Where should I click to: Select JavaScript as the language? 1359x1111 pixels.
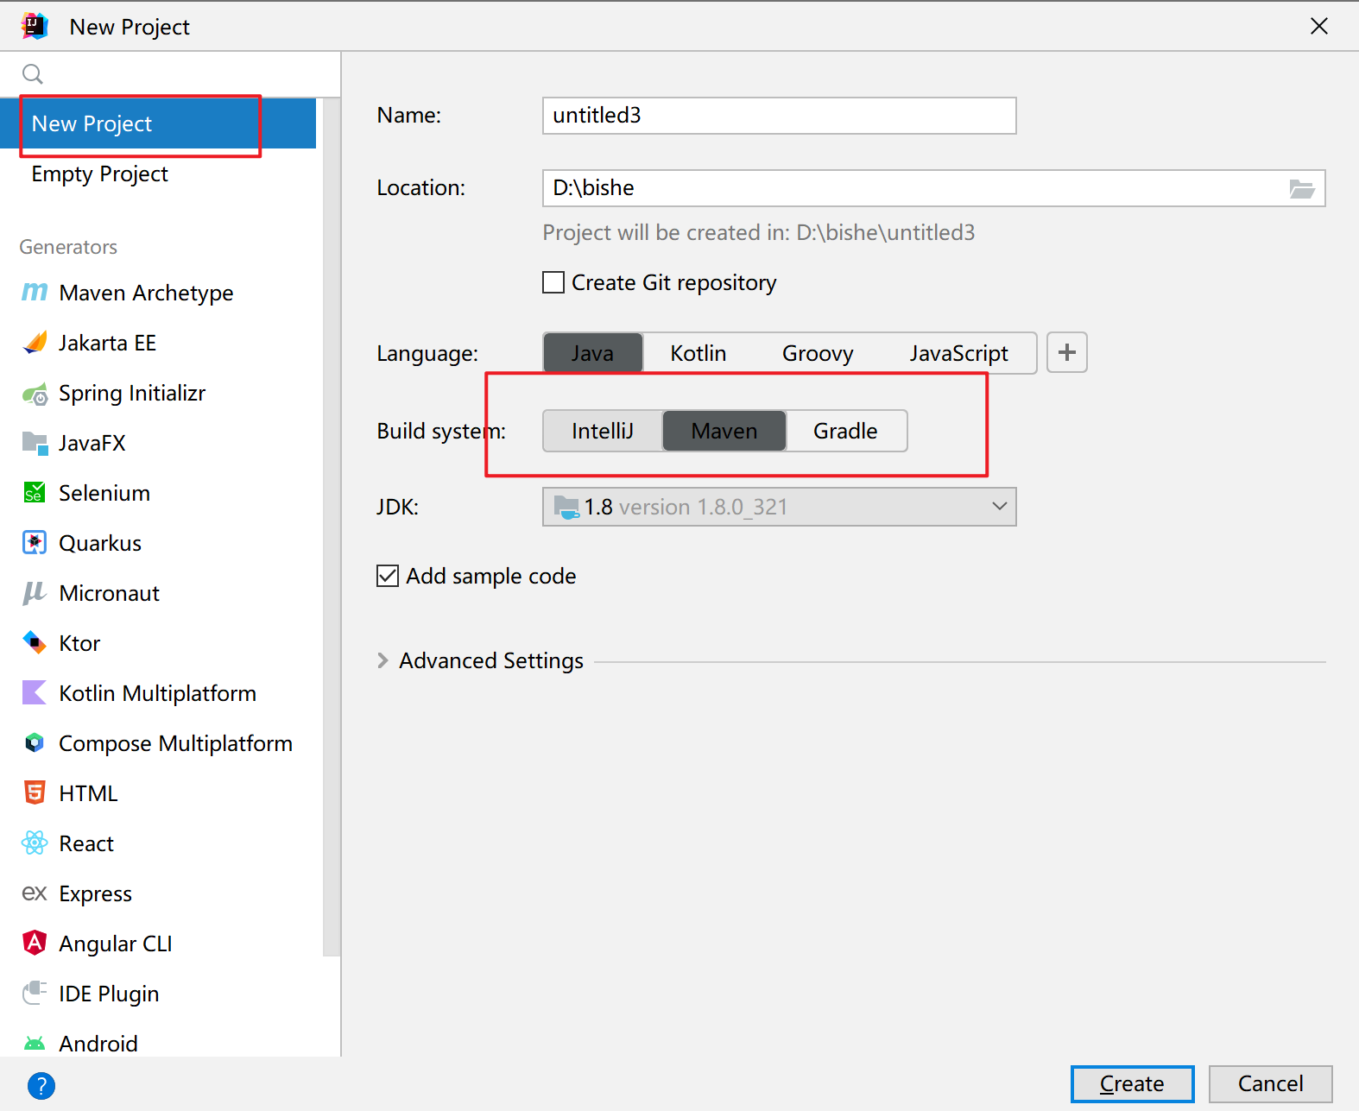click(958, 353)
